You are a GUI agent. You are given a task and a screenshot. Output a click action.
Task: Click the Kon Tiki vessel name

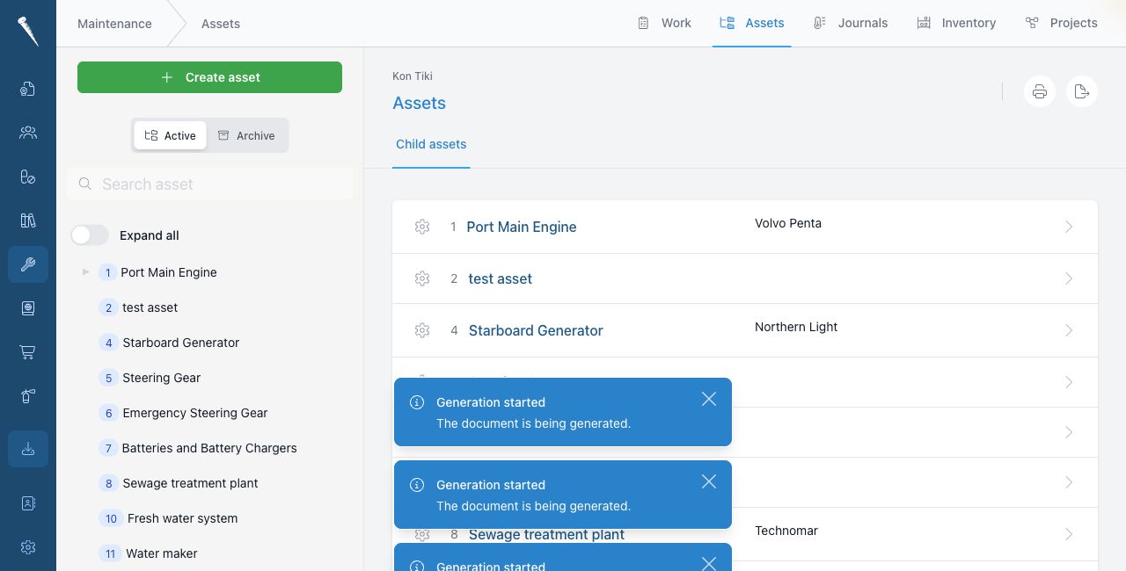(413, 76)
